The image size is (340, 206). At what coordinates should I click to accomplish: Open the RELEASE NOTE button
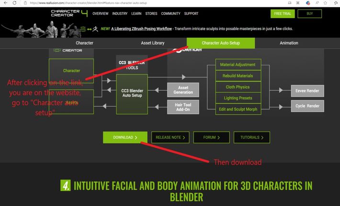tap(170, 137)
